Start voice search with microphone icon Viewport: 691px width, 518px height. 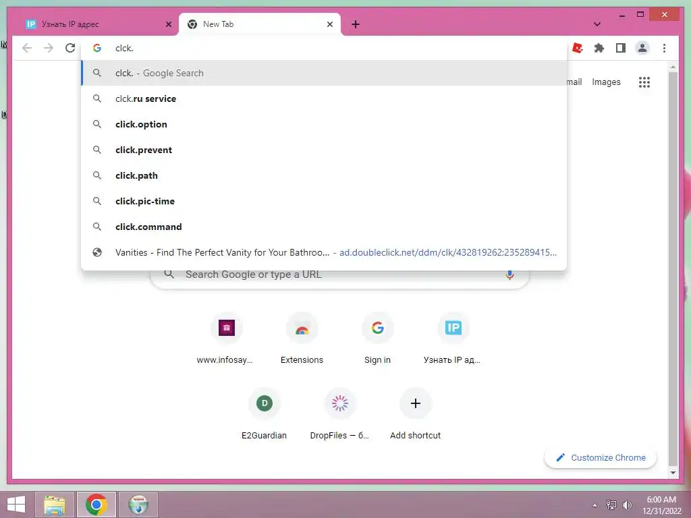509,275
